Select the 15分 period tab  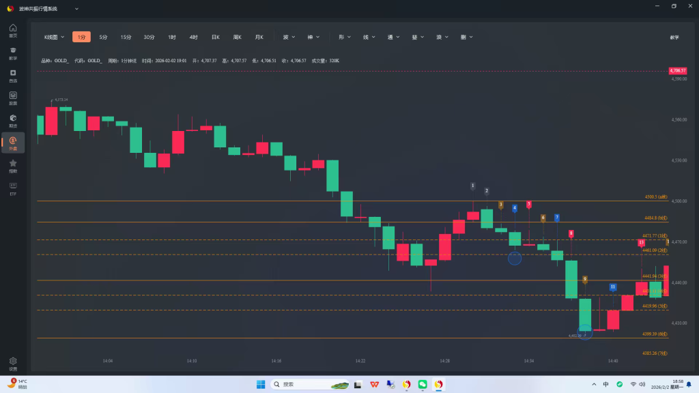click(x=126, y=37)
